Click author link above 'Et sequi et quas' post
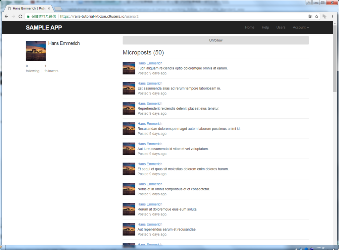339x250 pixels. [x=150, y=164]
